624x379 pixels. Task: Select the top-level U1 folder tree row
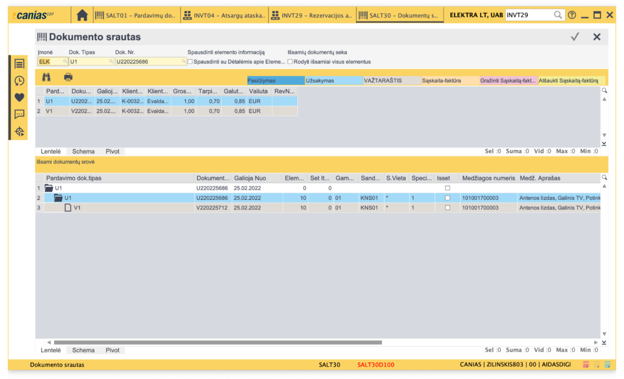(58, 188)
